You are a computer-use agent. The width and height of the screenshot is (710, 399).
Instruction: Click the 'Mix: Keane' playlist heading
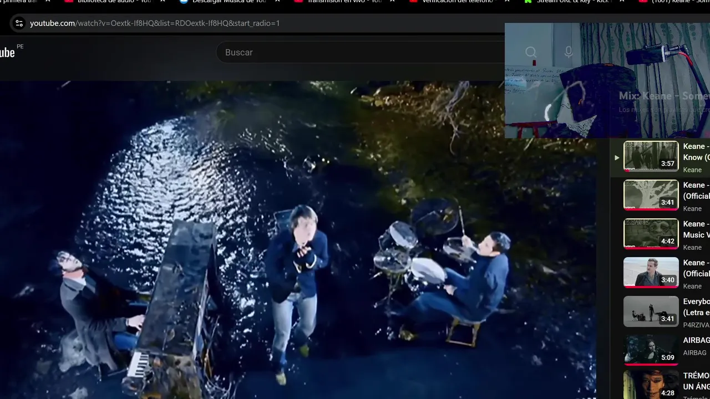click(664, 96)
